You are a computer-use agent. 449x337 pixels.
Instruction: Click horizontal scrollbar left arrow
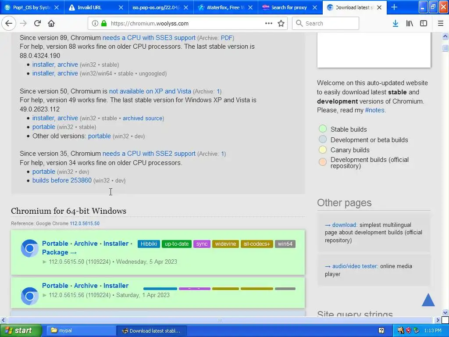pos(3,320)
